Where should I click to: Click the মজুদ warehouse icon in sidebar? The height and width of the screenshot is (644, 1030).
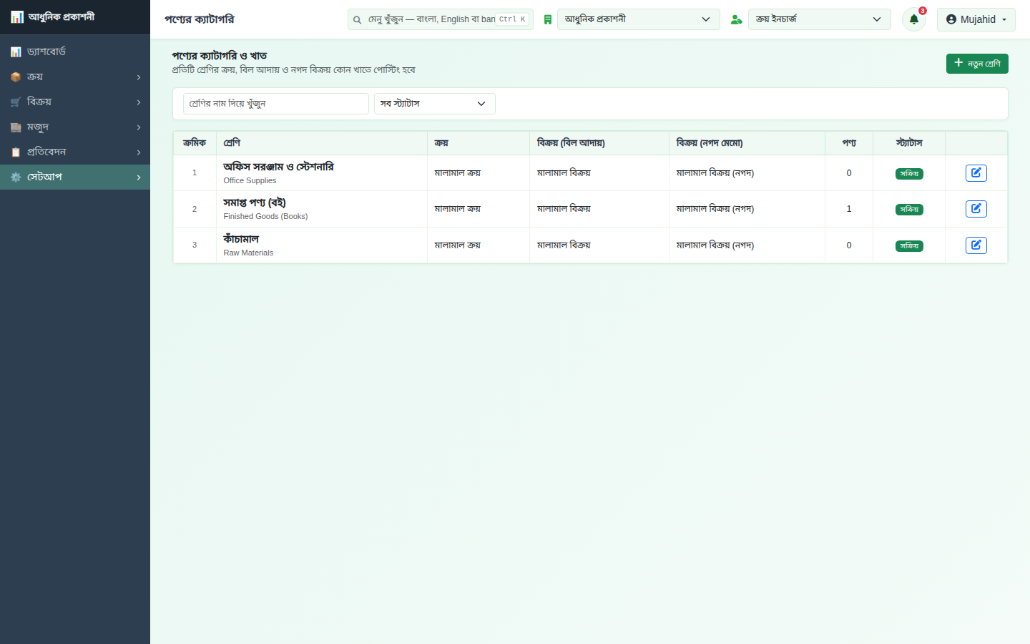[16, 127]
